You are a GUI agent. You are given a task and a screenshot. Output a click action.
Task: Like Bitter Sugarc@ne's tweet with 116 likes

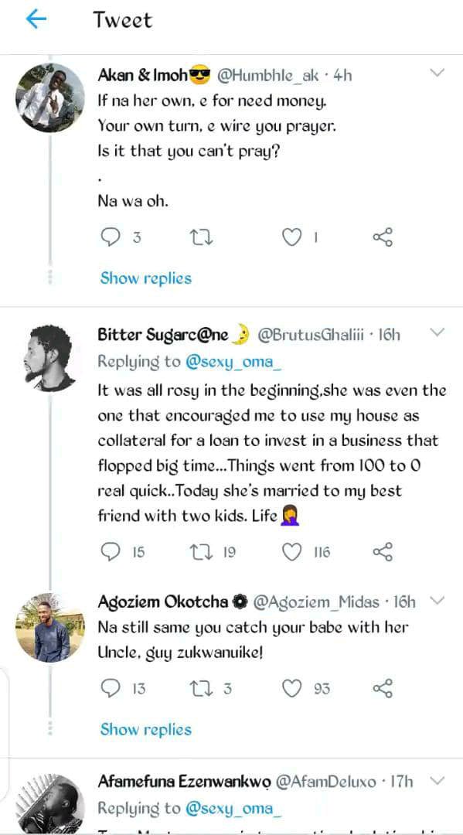point(291,552)
